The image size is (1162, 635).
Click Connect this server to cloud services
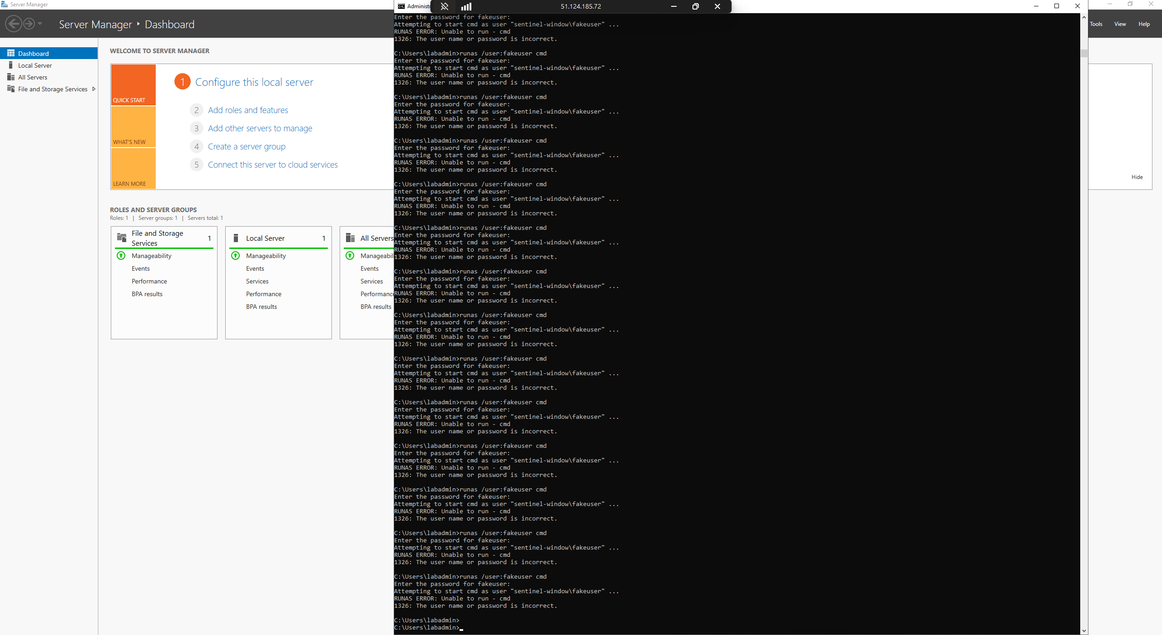272,165
